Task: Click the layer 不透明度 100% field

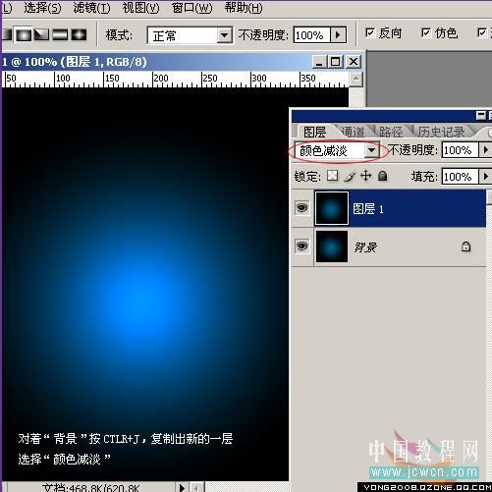Action: point(460,150)
